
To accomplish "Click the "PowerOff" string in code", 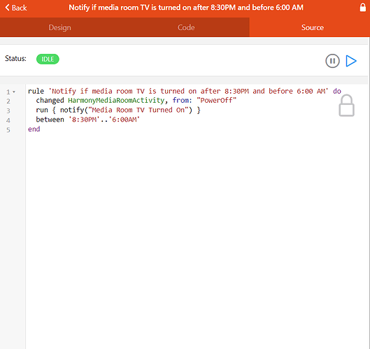I will 216,100.
